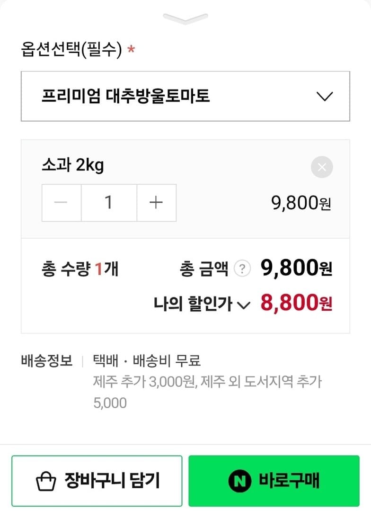Click the 옵션선택(필수) heading

point(72,49)
